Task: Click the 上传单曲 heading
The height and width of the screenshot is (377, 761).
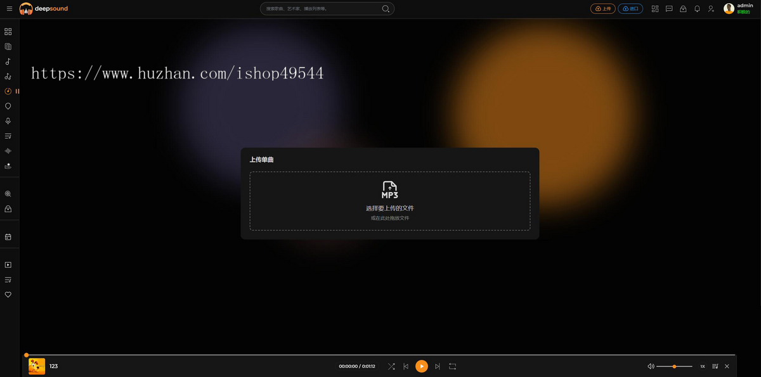Action: pyautogui.click(x=261, y=160)
